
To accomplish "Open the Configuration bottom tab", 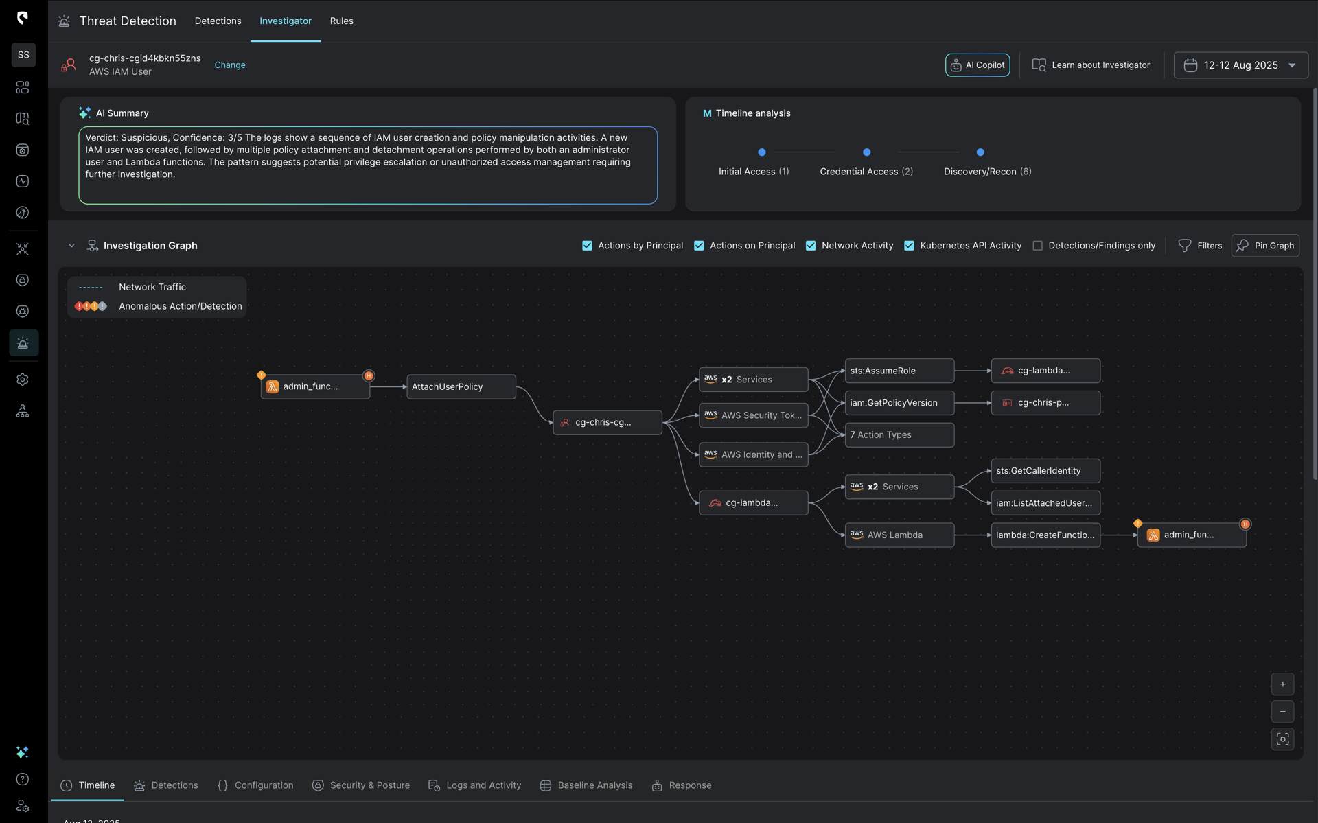I will click(255, 785).
